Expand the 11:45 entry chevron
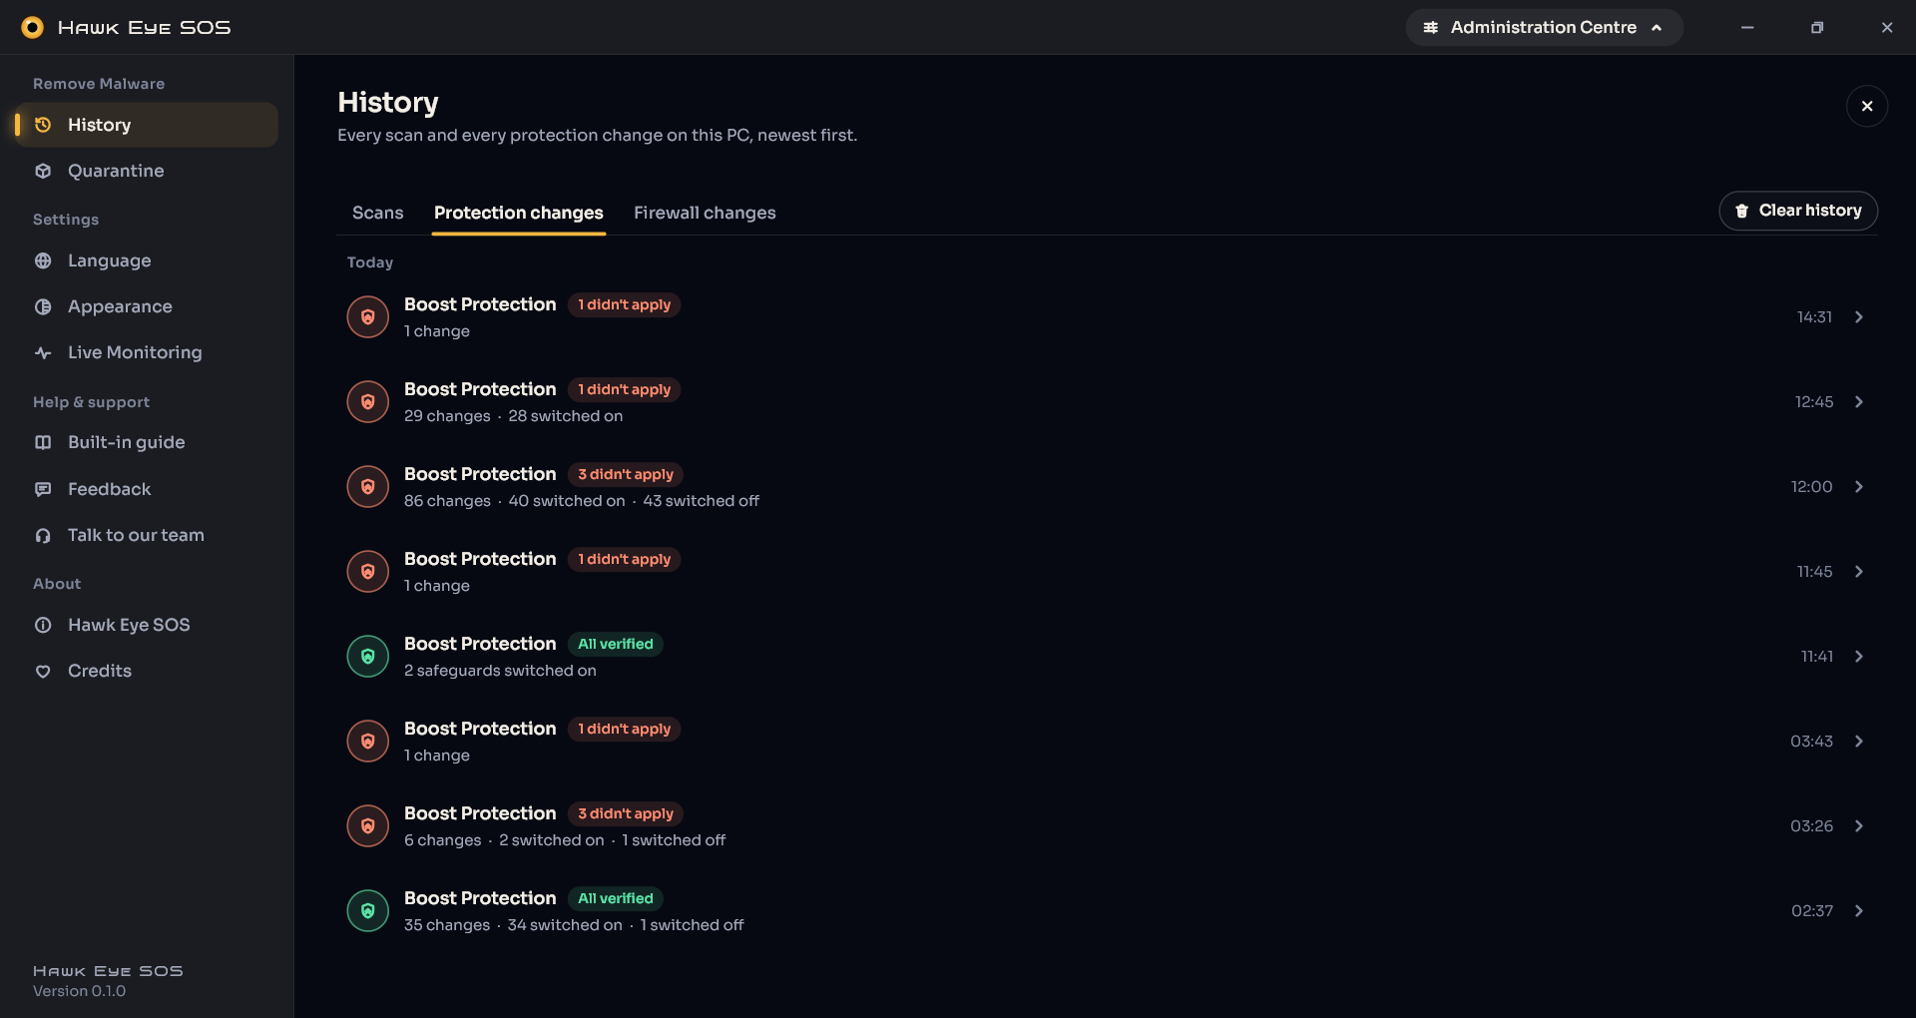This screenshot has width=1916, height=1018. 1858,572
